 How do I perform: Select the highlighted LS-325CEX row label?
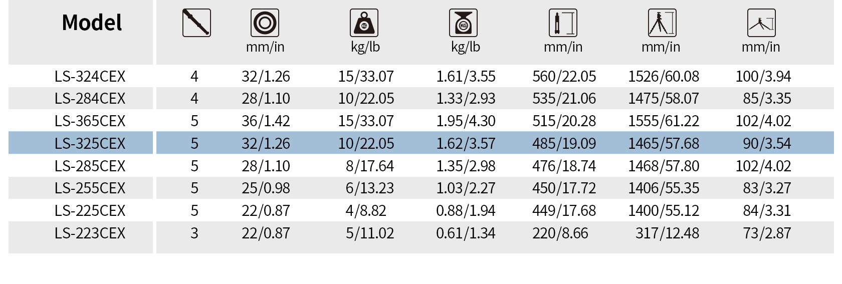tap(90, 143)
